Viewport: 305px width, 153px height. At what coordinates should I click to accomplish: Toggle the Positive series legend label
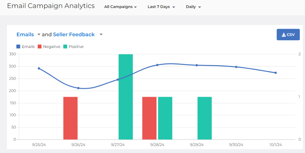point(76,47)
